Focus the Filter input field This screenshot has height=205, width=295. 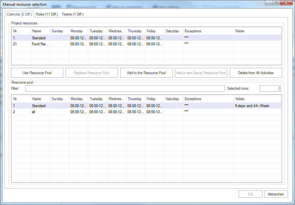coord(125,88)
